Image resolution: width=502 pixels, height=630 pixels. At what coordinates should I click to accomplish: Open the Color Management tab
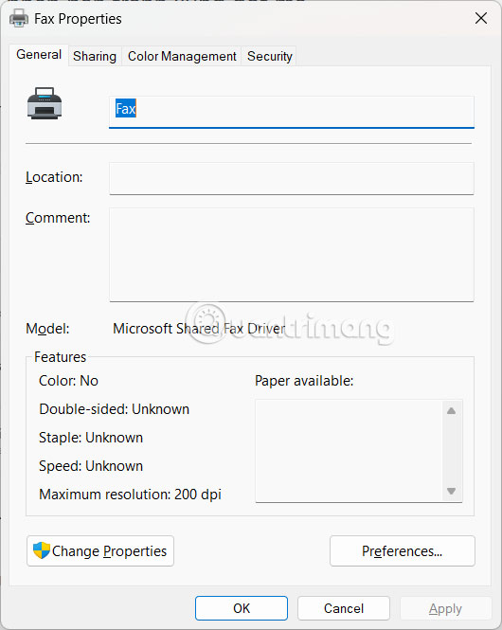click(x=182, y=56)
